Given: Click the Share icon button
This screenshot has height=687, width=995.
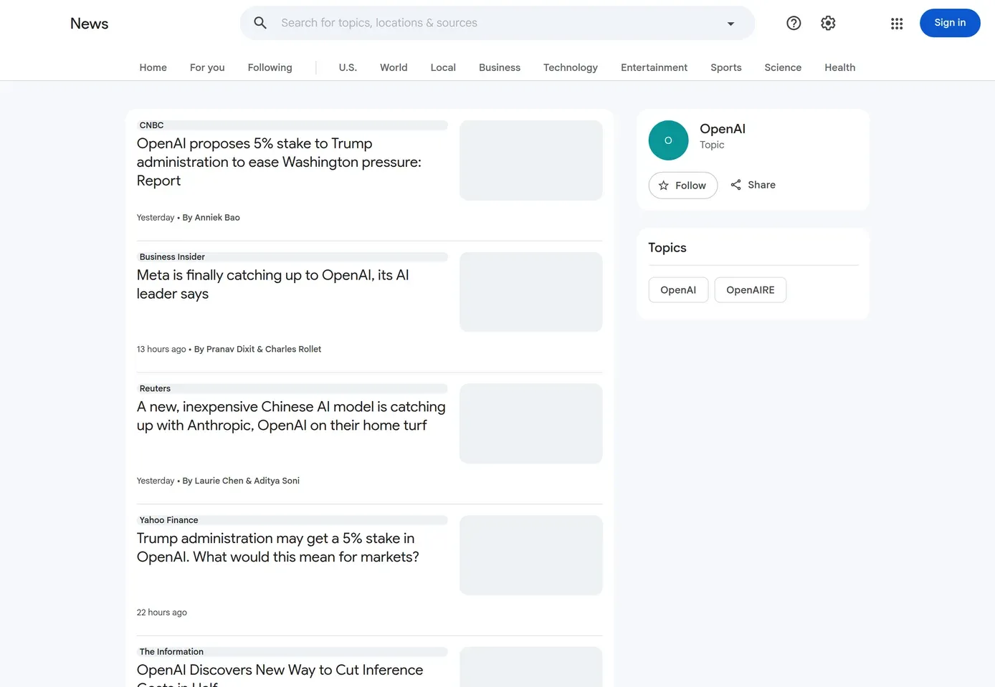Looking at the screenshot, I should coord(753,185).
